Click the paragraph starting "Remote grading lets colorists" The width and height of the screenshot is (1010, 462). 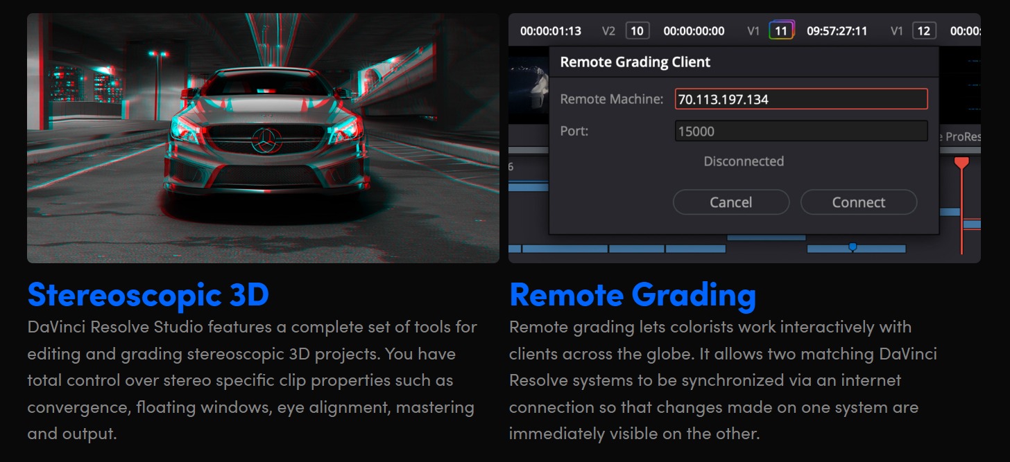point(723,380)
